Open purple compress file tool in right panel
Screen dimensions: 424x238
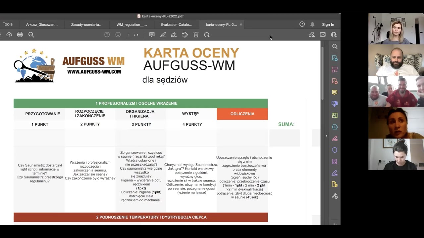(335, 161)
